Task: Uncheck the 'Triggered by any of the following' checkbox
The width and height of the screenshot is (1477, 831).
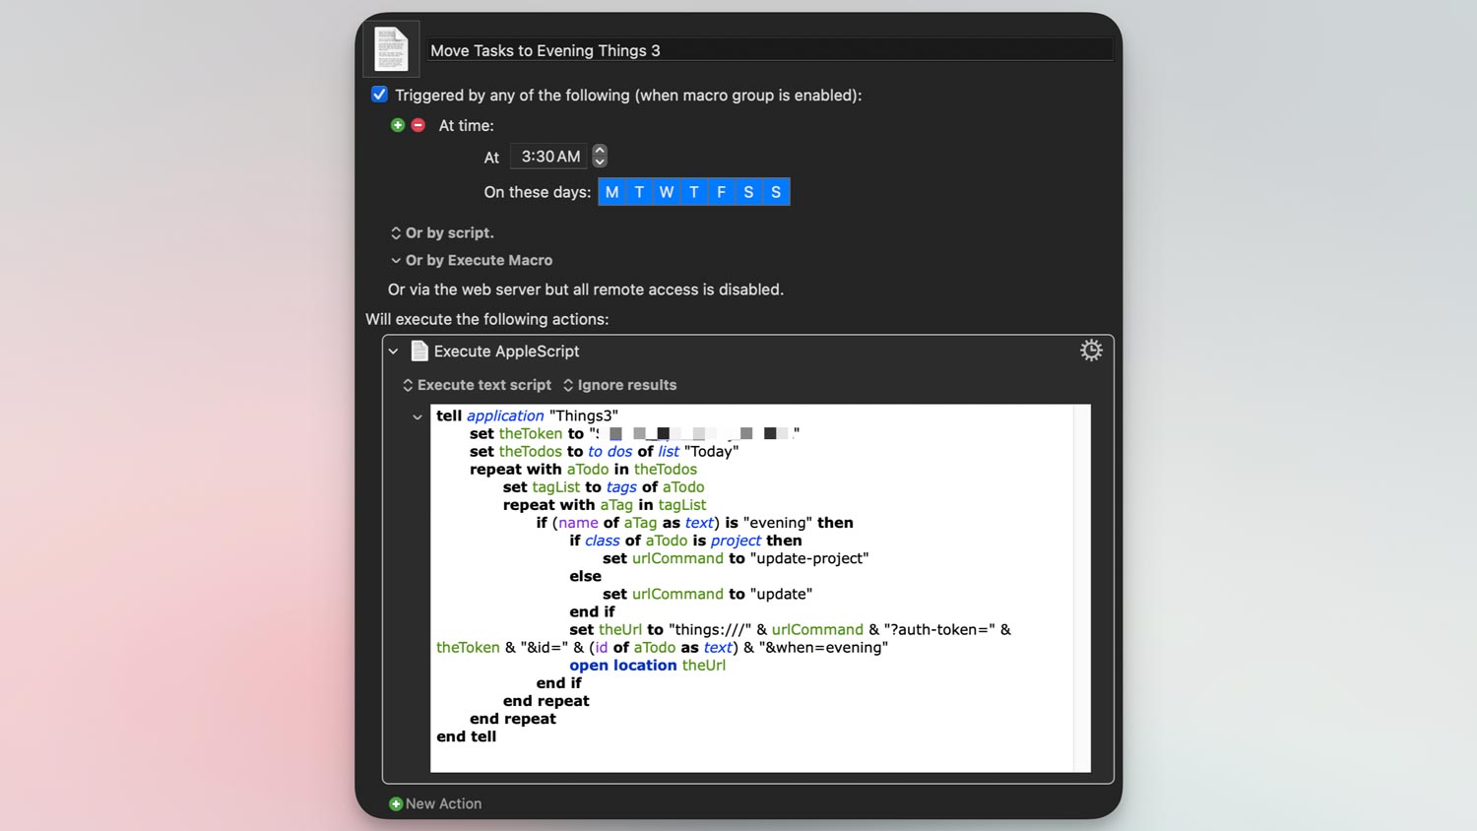Action: pyautogui.click(x=379, y=95)
